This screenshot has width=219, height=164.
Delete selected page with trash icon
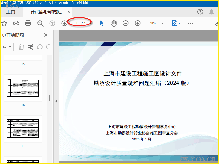click(21, 47)
